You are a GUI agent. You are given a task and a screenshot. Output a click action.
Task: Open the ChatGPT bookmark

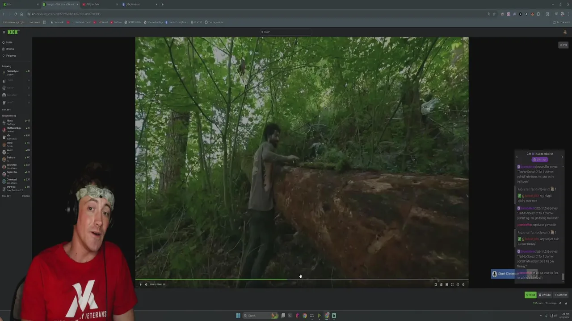(x=198, y=22)
